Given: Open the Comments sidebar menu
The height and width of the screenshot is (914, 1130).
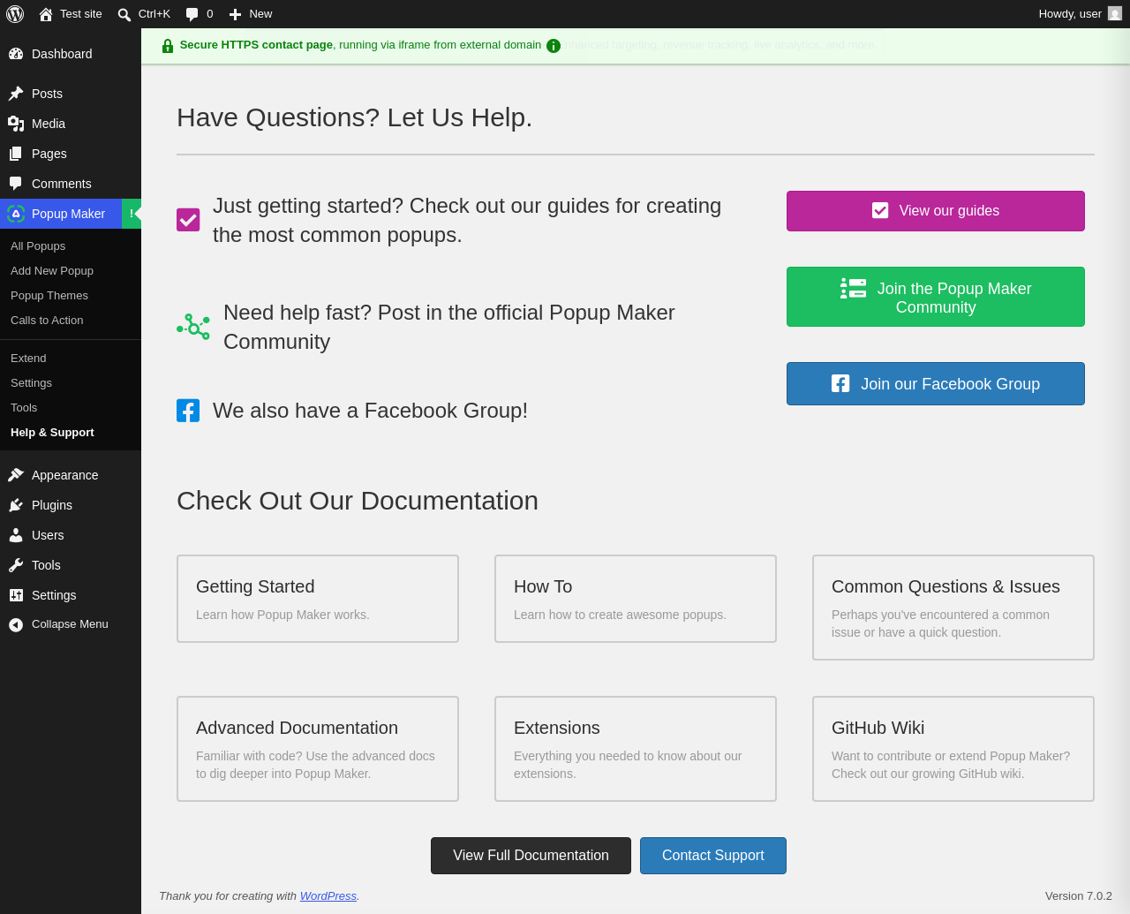Looking at the screenshot, I should pos(71,184).
